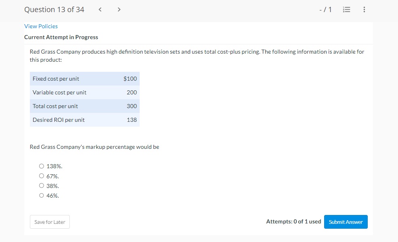Open the three-dot more options menu
Screen dimensions: 398x242
(x=364, y=10)
